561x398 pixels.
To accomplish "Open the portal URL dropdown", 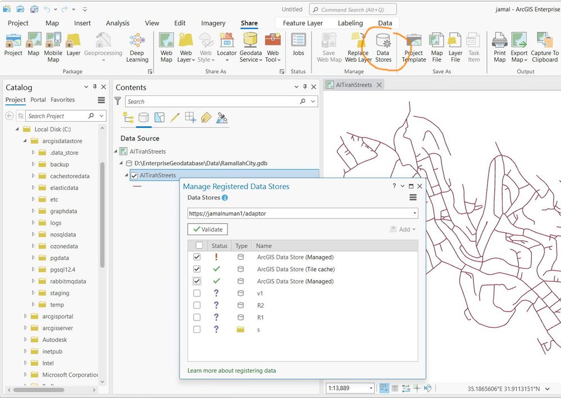I will tap(414, 213).
